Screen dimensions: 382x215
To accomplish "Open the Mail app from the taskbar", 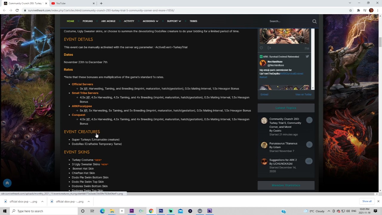I will pyautogui.click(x=180, y=211).
